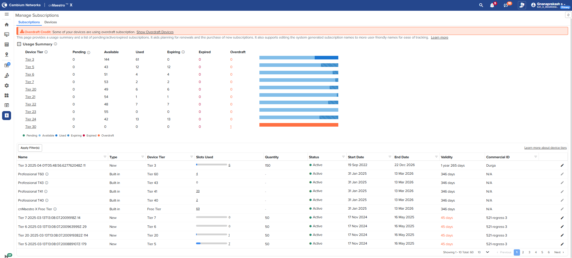Screen dimensions: 572x258
Task: Click the notifications bell icon
Action: coord(492,5)
